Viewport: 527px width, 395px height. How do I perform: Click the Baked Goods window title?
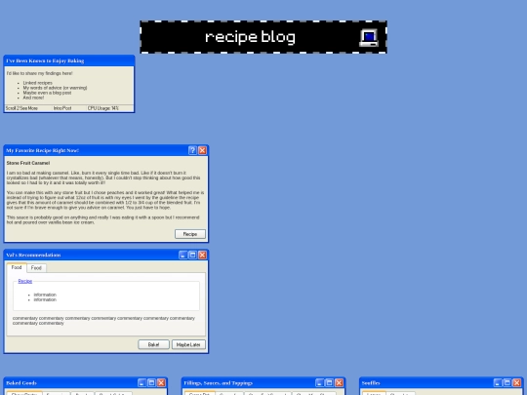click(x=21, y=383)
